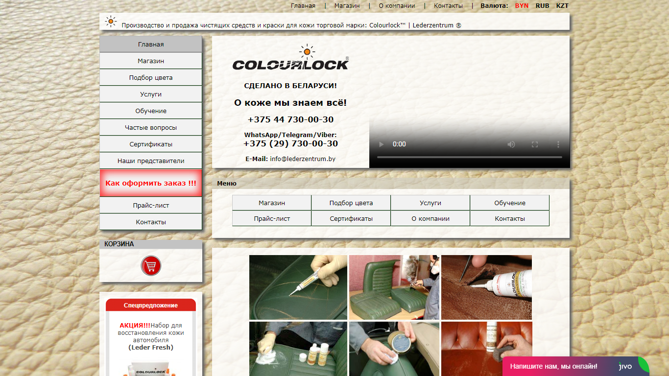Image resolution: width=669 pixels, height=376 pixels.
Task: Open the red shopping cart icon
Action: pos(151,265)
